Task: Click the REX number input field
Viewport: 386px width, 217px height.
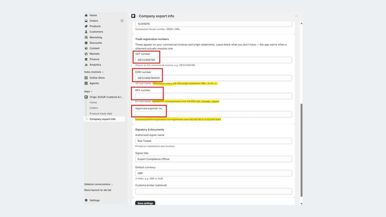Action: pyautogui.click(x=213, y=96)
